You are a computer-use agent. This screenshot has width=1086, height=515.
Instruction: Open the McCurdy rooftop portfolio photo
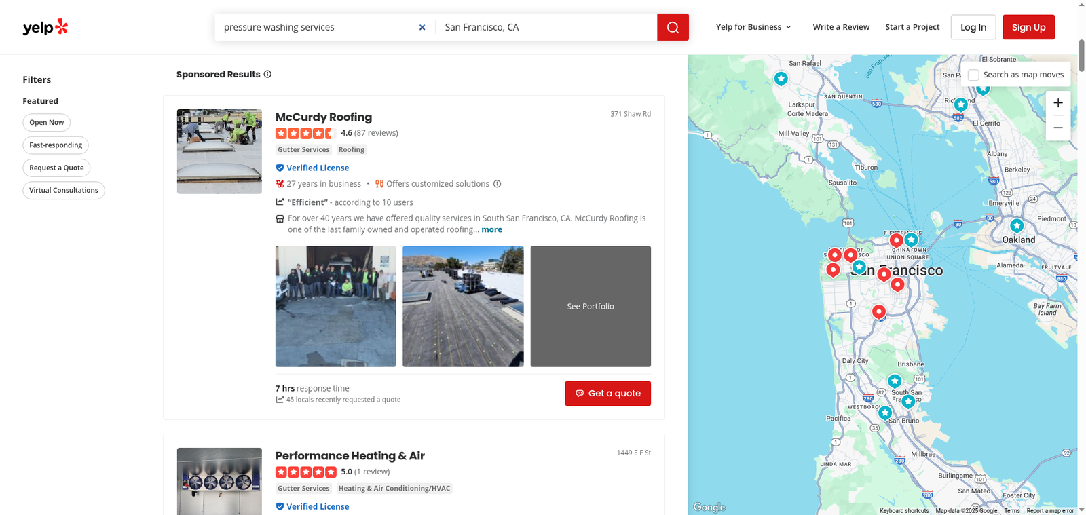[463, 306]
